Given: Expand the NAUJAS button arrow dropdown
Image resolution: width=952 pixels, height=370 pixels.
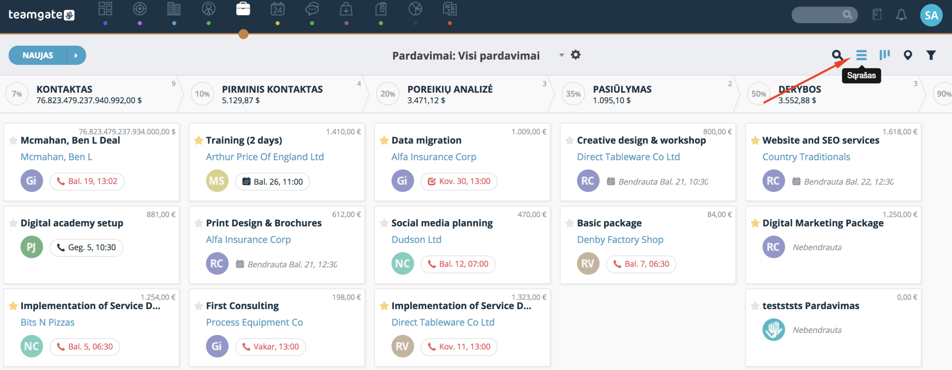Looking at the screenshot, I should pos(76,55).
